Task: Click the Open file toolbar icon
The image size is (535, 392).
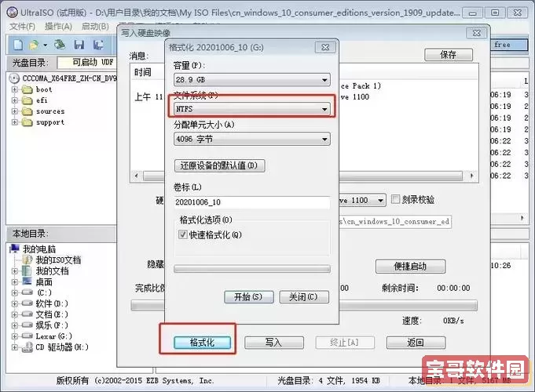Action: click(x=34, y=45)
